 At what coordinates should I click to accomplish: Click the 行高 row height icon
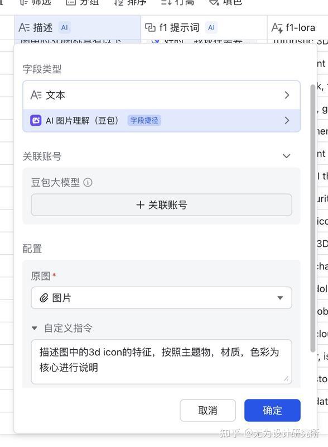click(x=165, y=3)
